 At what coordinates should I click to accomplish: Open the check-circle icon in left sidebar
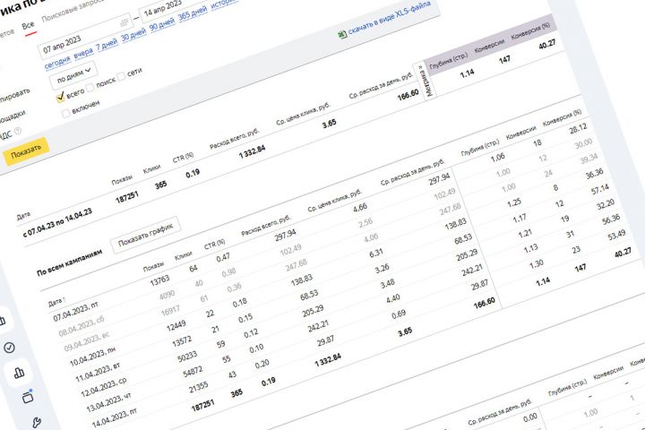9,348
